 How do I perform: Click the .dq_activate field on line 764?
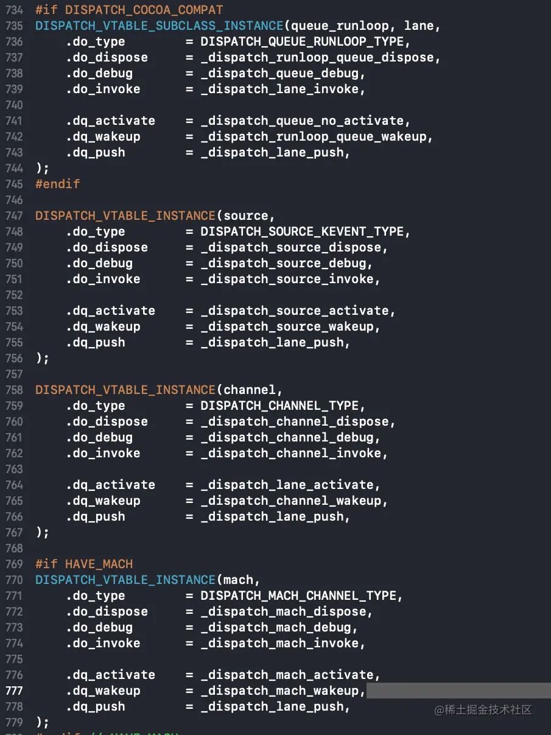(110, 485)
